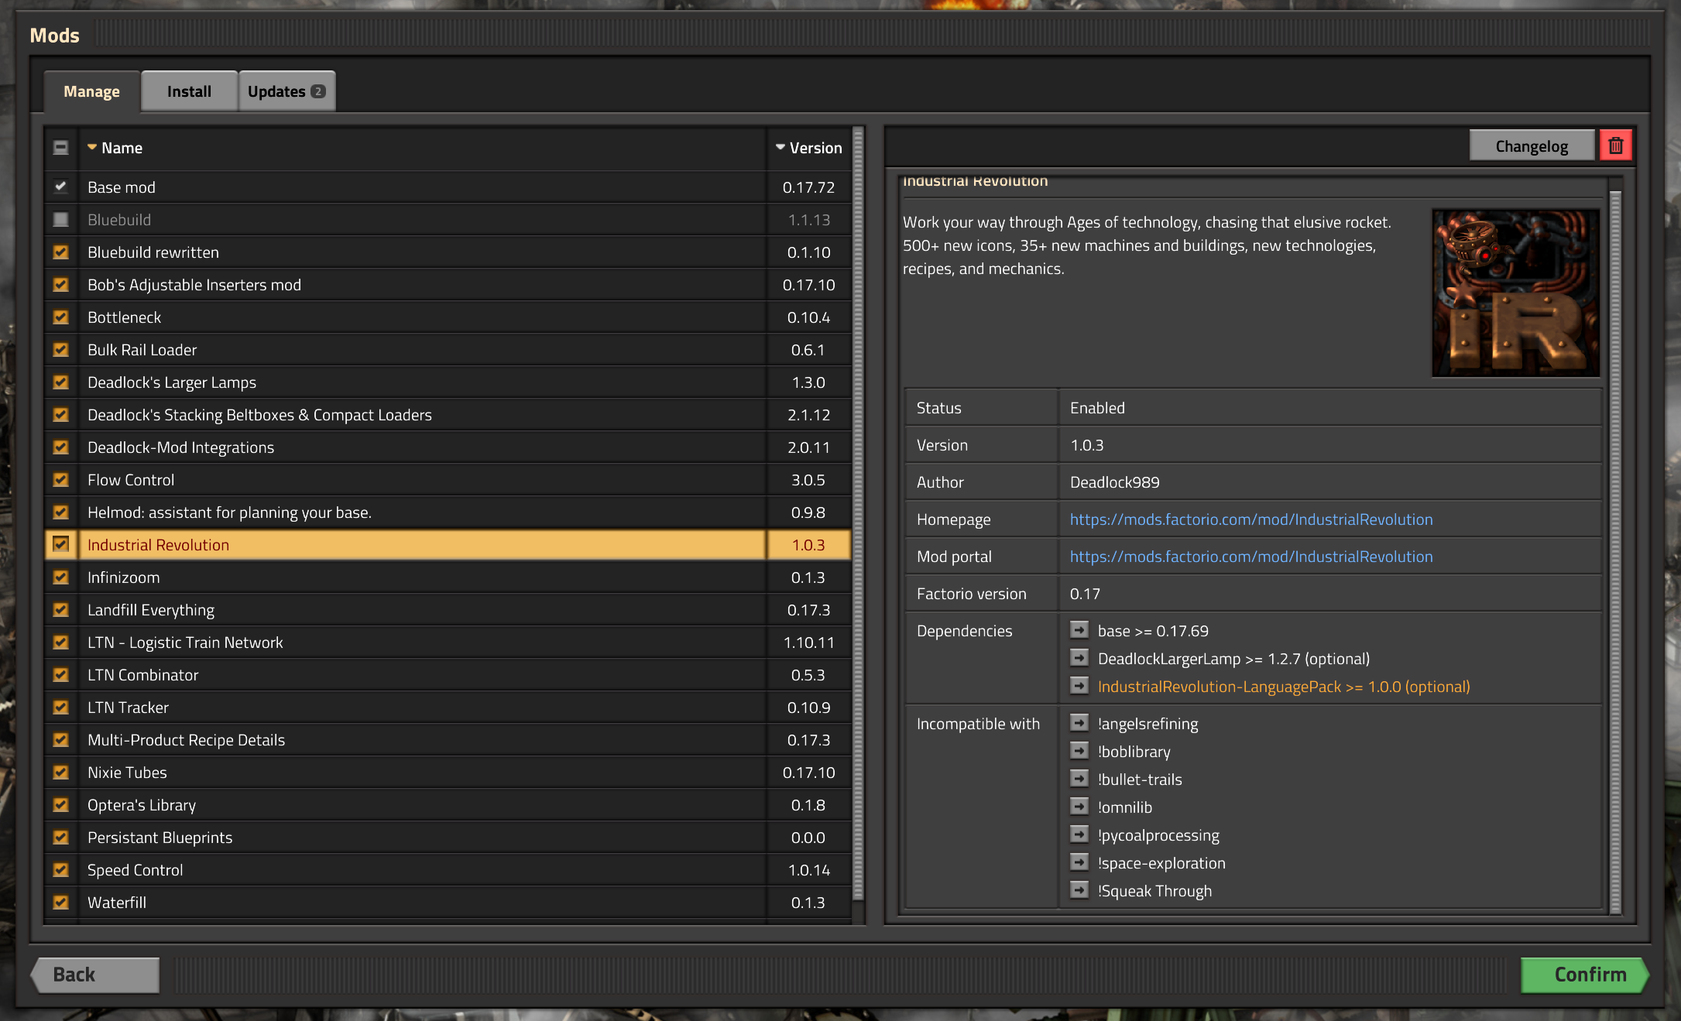
Task: Open the Mod portal link for Industrial Revolution
Action: tap(1251, 557)
